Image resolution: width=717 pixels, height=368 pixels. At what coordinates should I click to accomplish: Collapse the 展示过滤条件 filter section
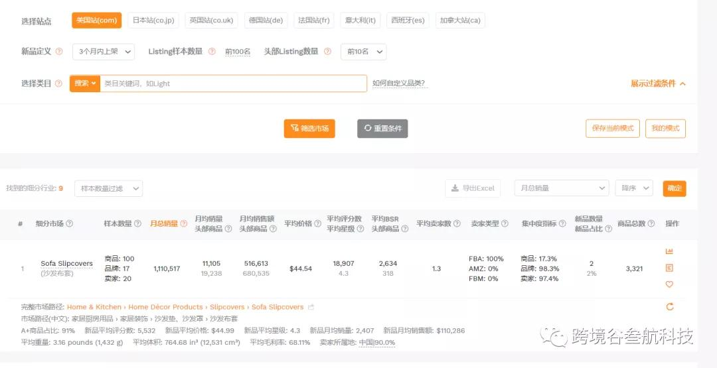(658, 84)
